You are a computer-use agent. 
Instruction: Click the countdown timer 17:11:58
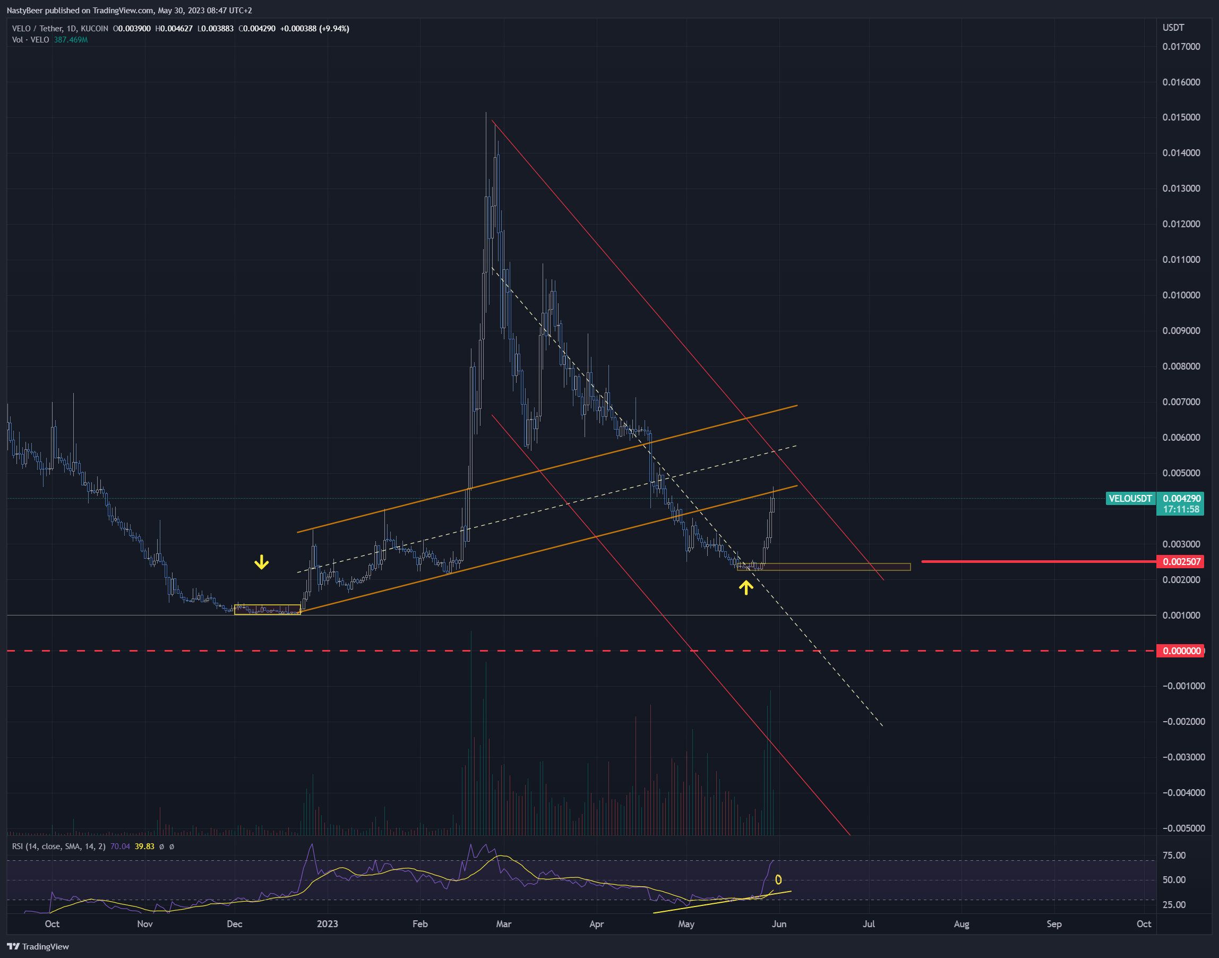(x=1181, y=509)
